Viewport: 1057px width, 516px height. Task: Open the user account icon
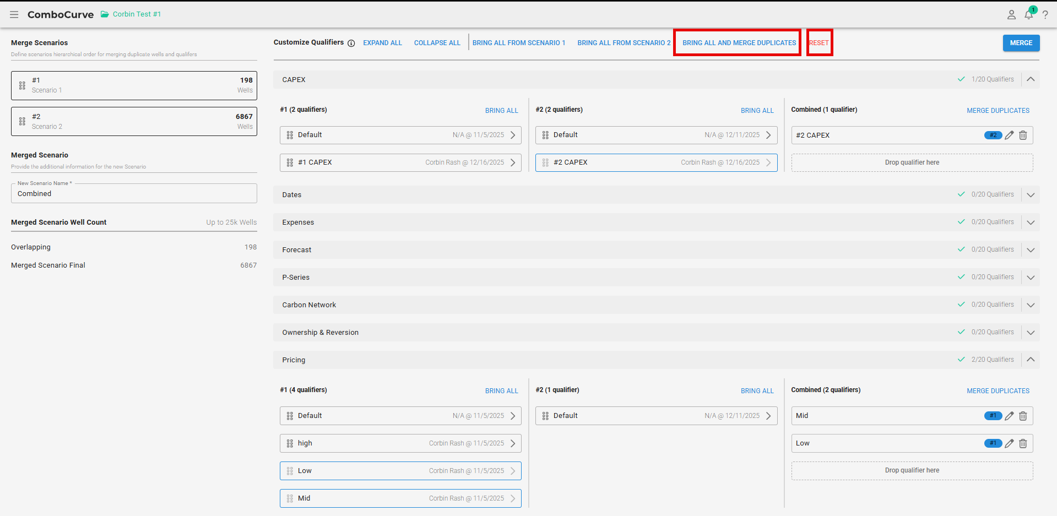tap(1011, 15)
